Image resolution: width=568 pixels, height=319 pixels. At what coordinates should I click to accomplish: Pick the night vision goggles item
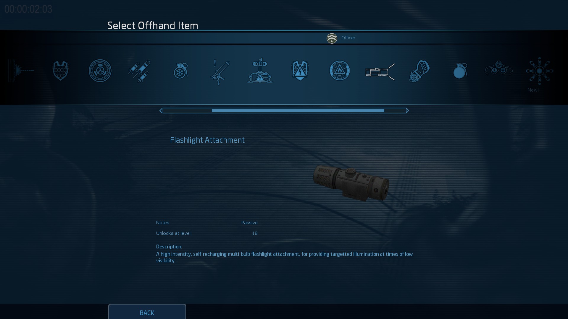pyautogui.click(x=499, y=68)
